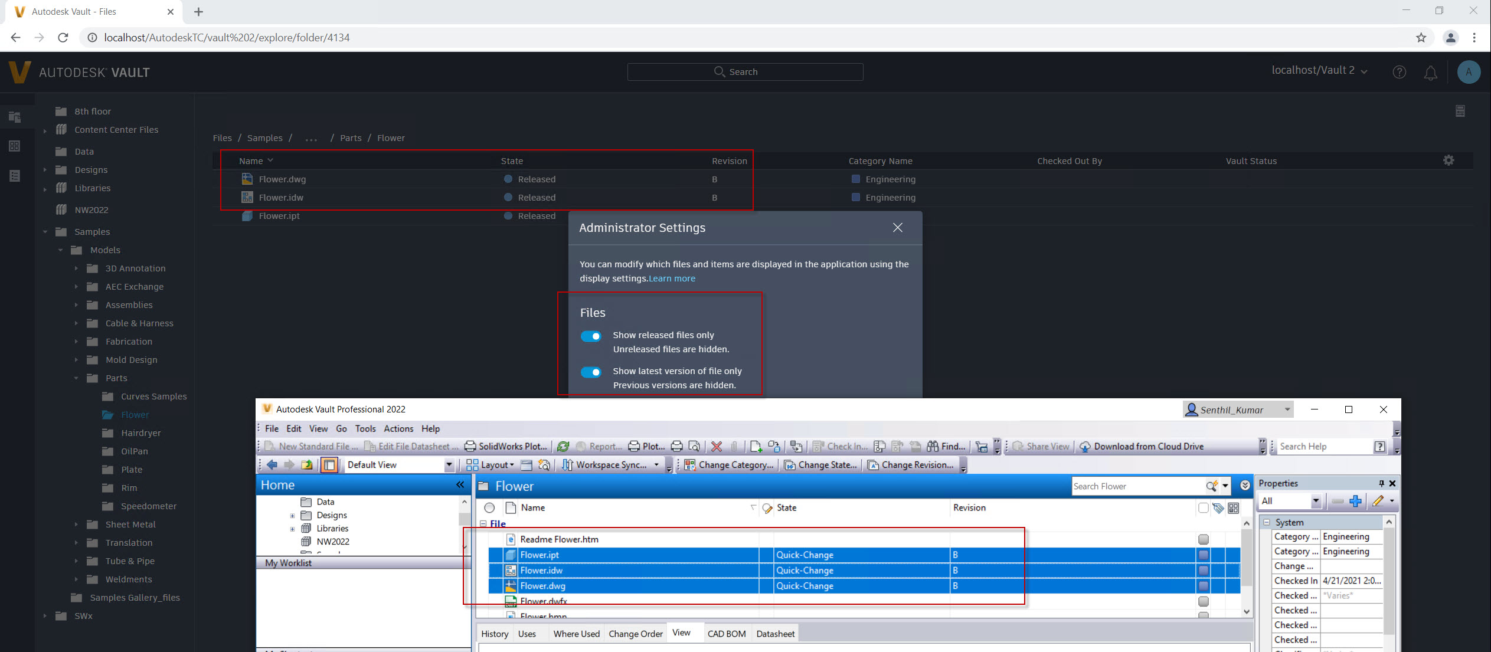Click the details panel icon at top right of file list
1491x652 pixels.
1460,111
